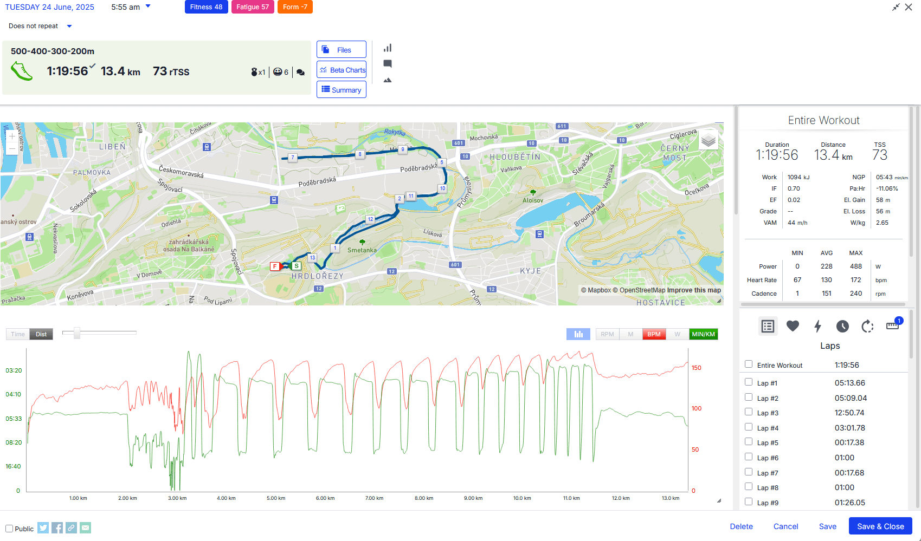The height and width of the screenshot is (541, 921).
Task: Share workout by email icon
Action: coord(86,527)
